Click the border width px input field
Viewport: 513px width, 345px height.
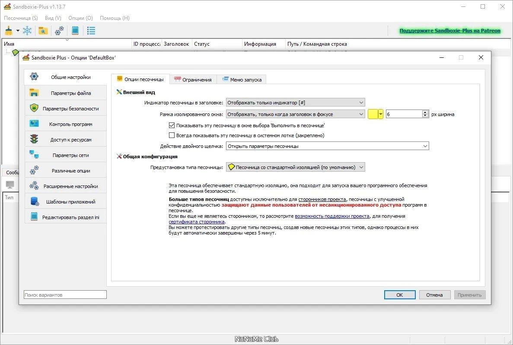click(404, 114)
